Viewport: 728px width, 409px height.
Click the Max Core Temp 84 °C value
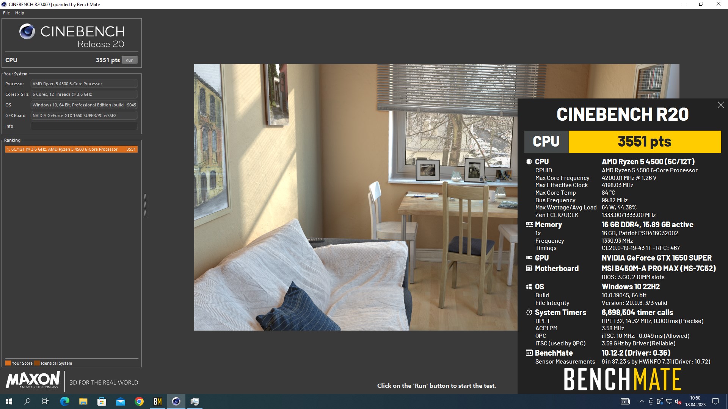609,193
